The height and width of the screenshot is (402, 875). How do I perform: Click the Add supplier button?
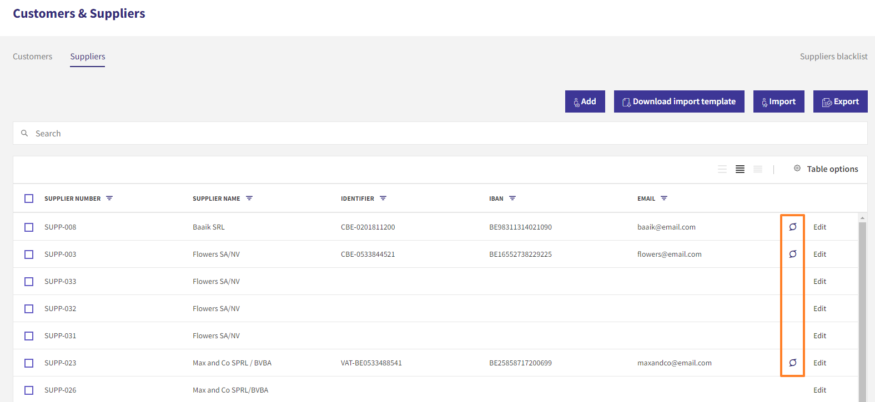tap(585, 101)
